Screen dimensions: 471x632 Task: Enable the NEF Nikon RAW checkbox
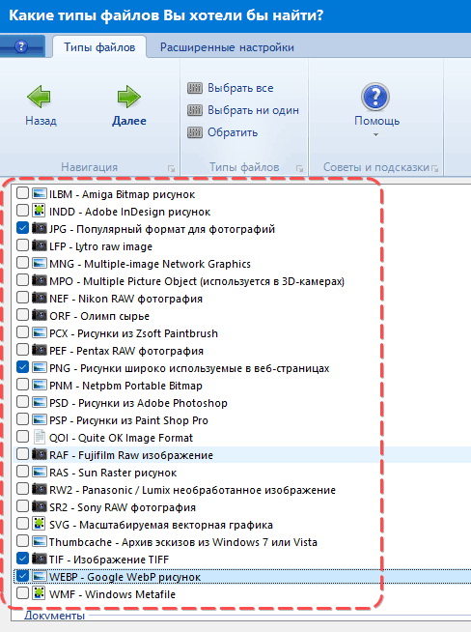22,298
